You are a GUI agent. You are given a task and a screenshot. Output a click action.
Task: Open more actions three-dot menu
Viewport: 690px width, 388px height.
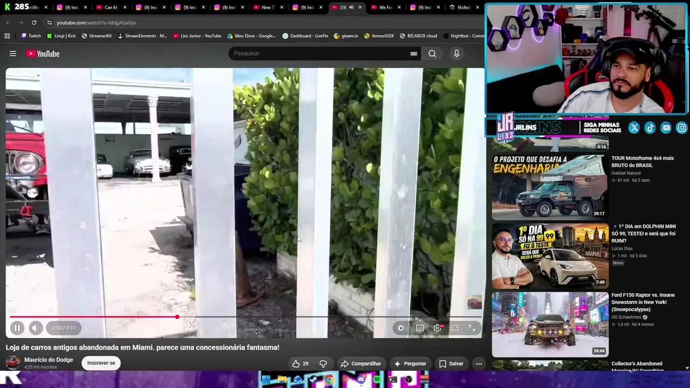[x=479, y=364]
